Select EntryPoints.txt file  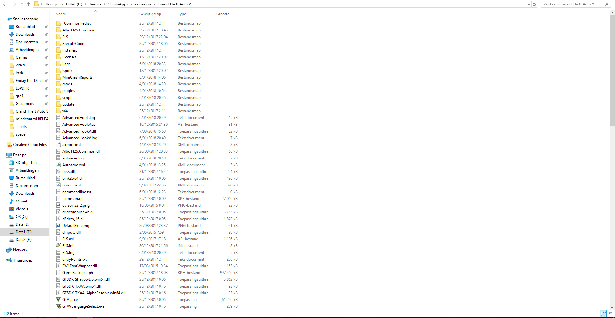pos(74,259)
